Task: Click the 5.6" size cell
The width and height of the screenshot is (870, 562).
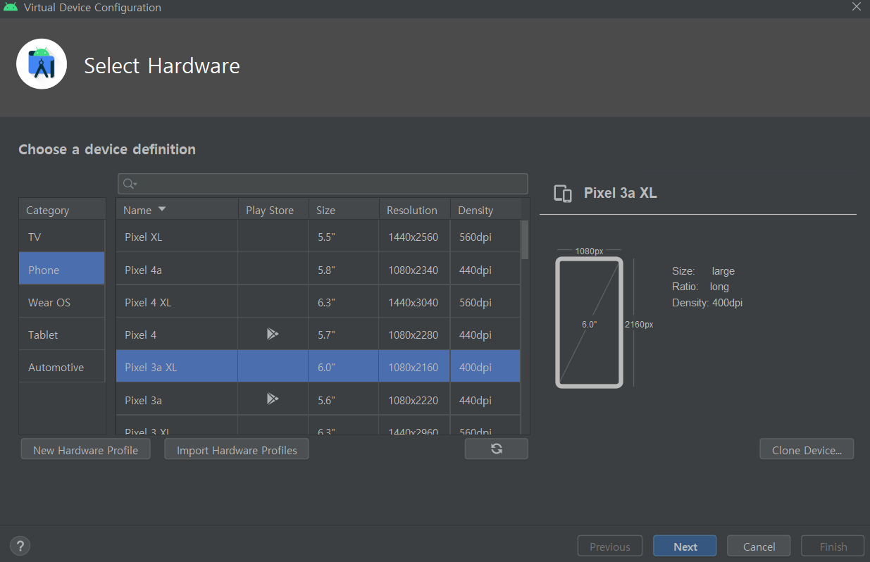Action: [344, 400]
